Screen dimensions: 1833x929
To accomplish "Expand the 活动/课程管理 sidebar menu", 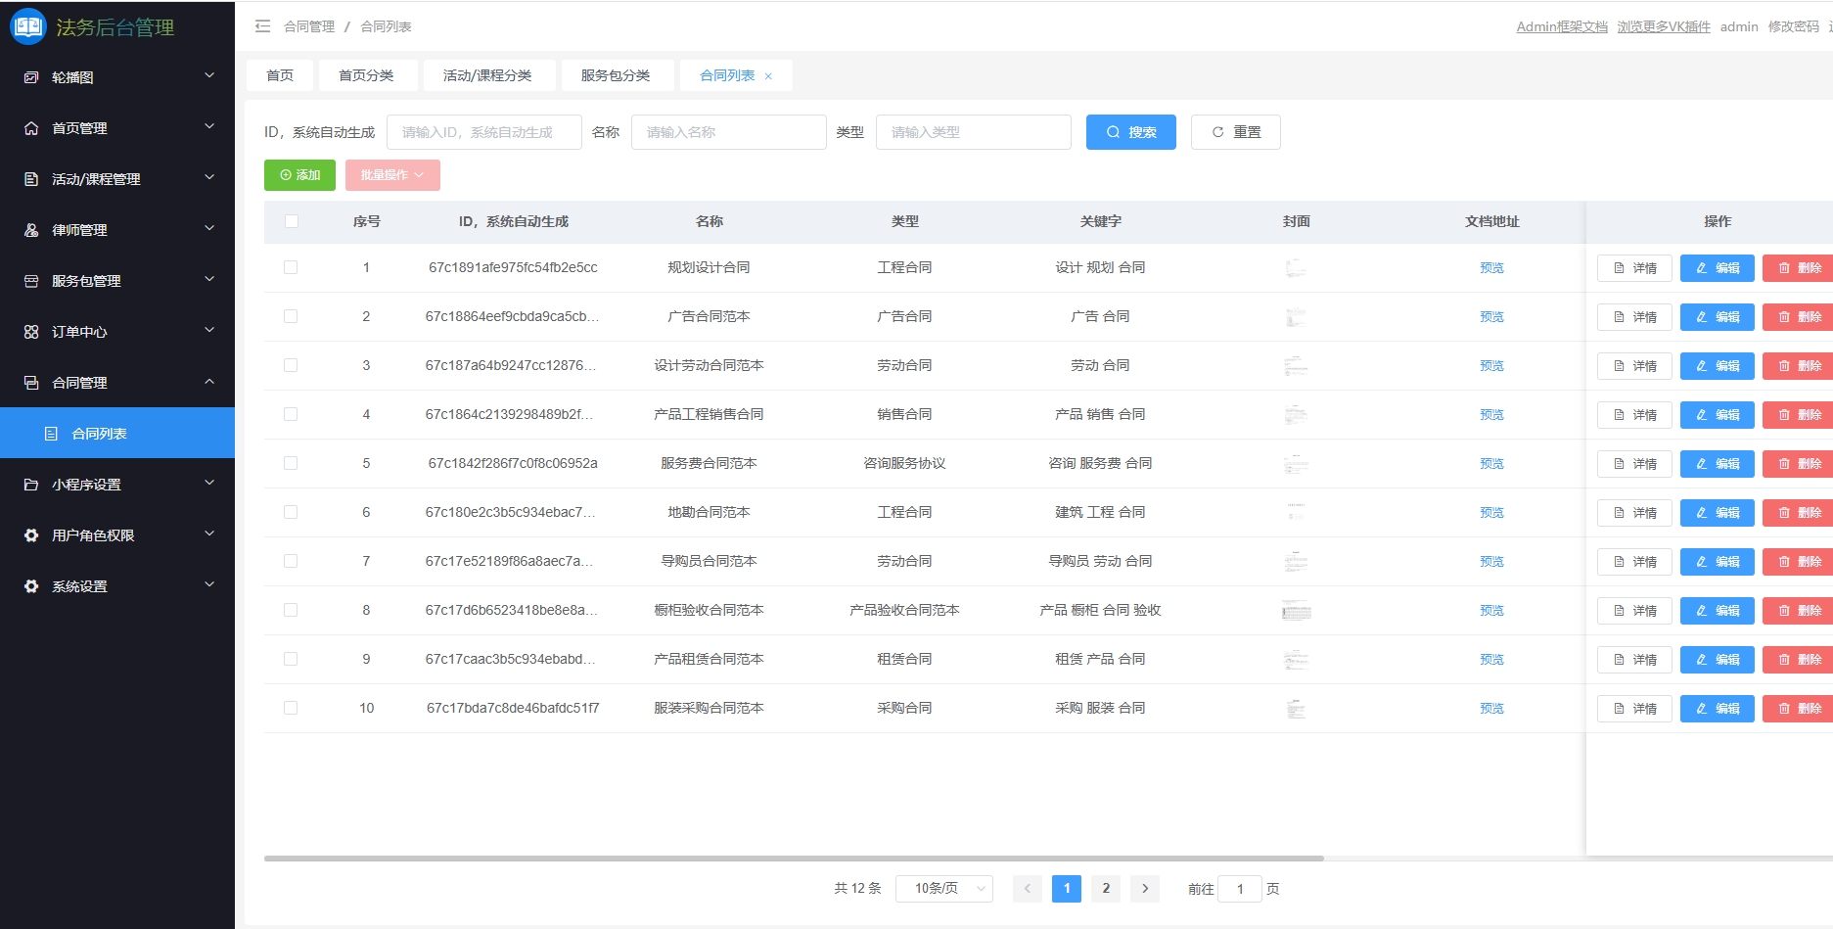I will [x=208, y=177].
